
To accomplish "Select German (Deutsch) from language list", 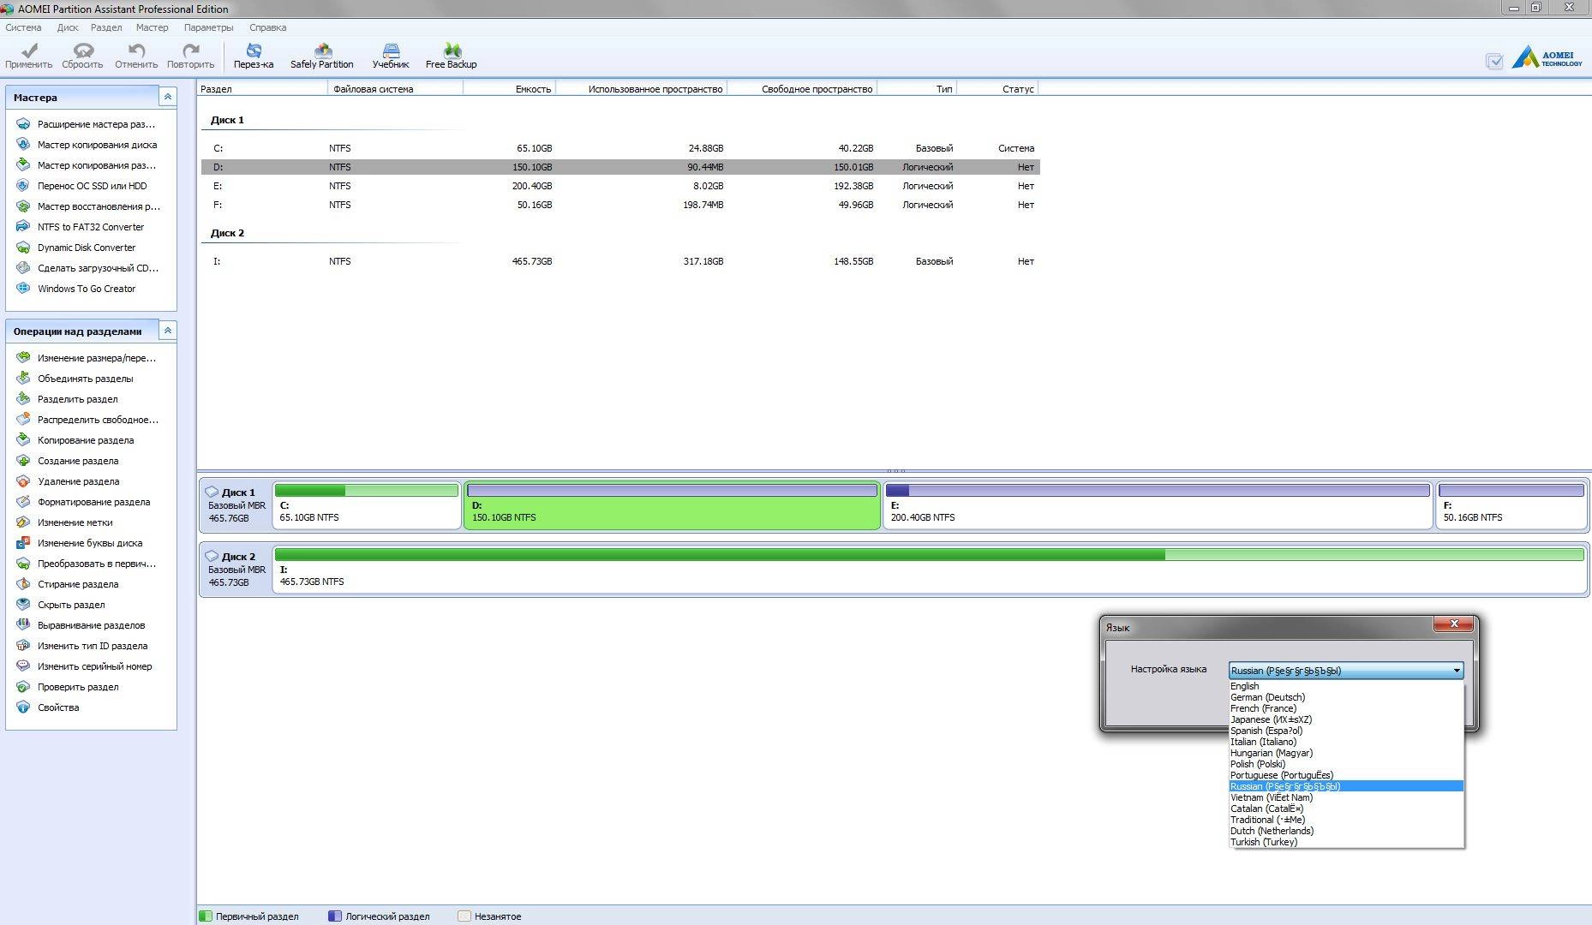I will (x=1346, y=697).
